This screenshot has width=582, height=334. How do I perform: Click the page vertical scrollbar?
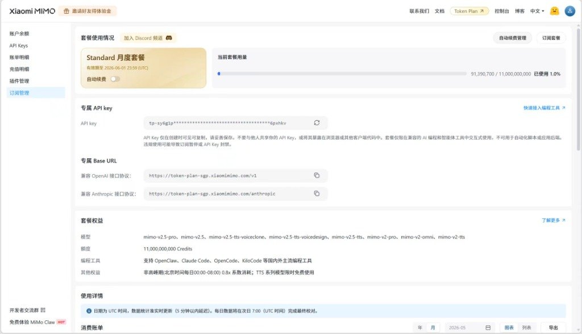578,89
